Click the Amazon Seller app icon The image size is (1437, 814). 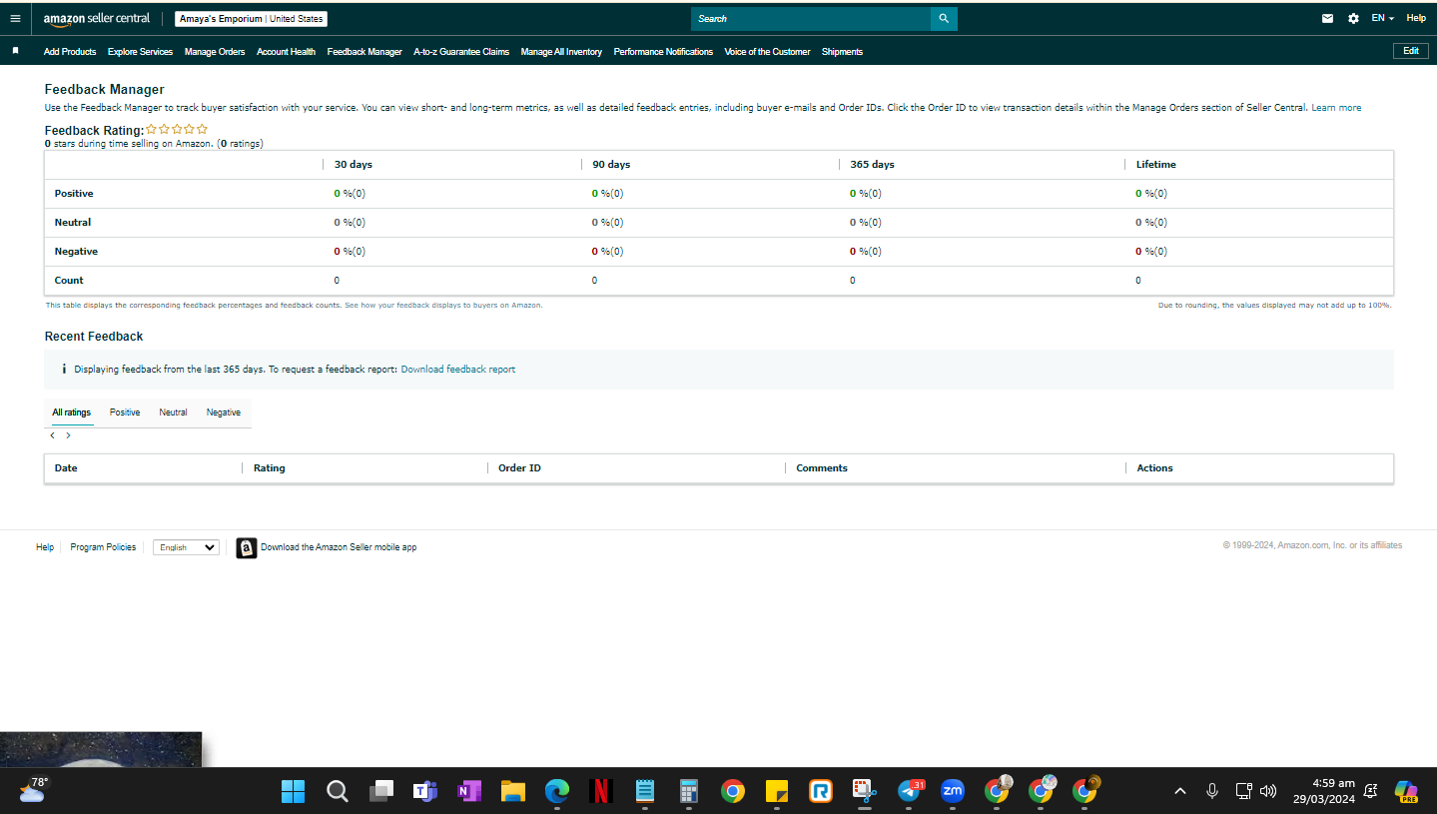(x=246, y=547)
